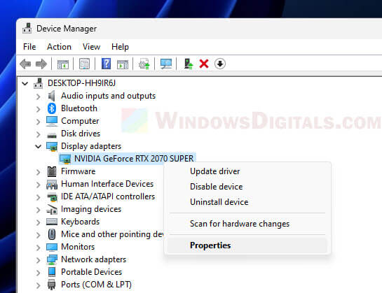Viewport: 382px width, 293px height.
Task: Open Properties from the context menu
Action: click(x=247, y=245)
